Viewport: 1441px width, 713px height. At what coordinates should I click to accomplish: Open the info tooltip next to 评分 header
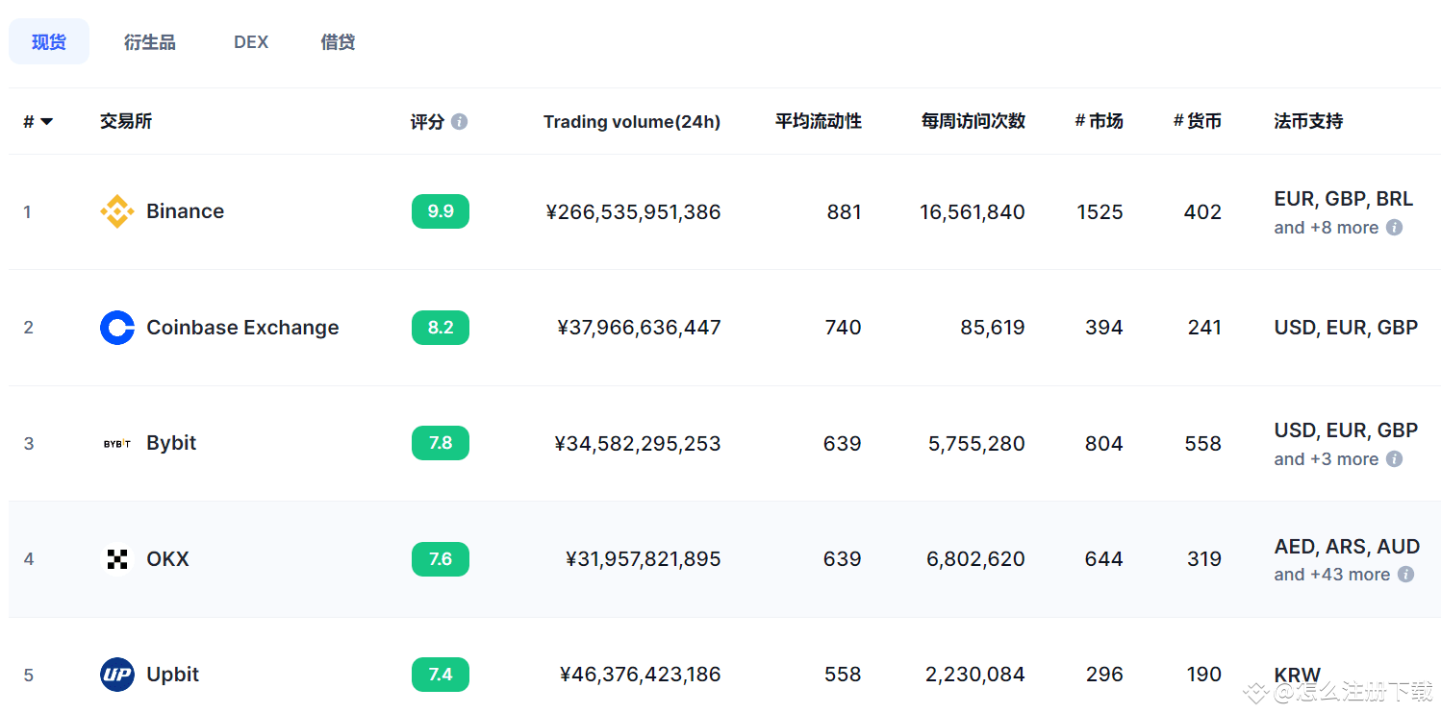[460, 121]
